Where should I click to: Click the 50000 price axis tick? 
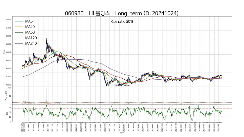8,52
